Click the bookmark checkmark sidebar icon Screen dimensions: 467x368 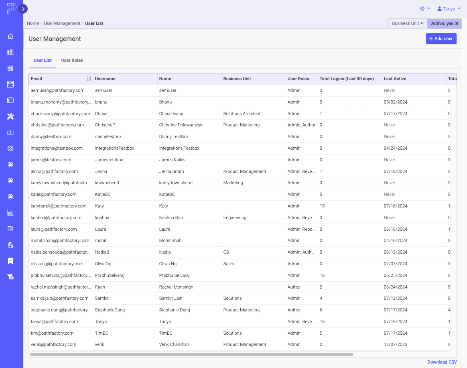coord(10,261)
